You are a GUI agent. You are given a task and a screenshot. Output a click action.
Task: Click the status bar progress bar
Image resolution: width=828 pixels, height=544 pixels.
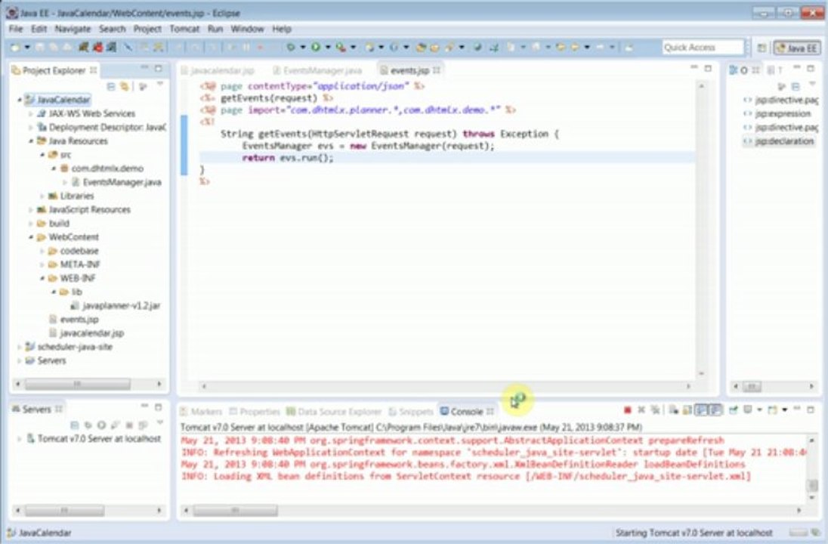click(x=799, y=533)
